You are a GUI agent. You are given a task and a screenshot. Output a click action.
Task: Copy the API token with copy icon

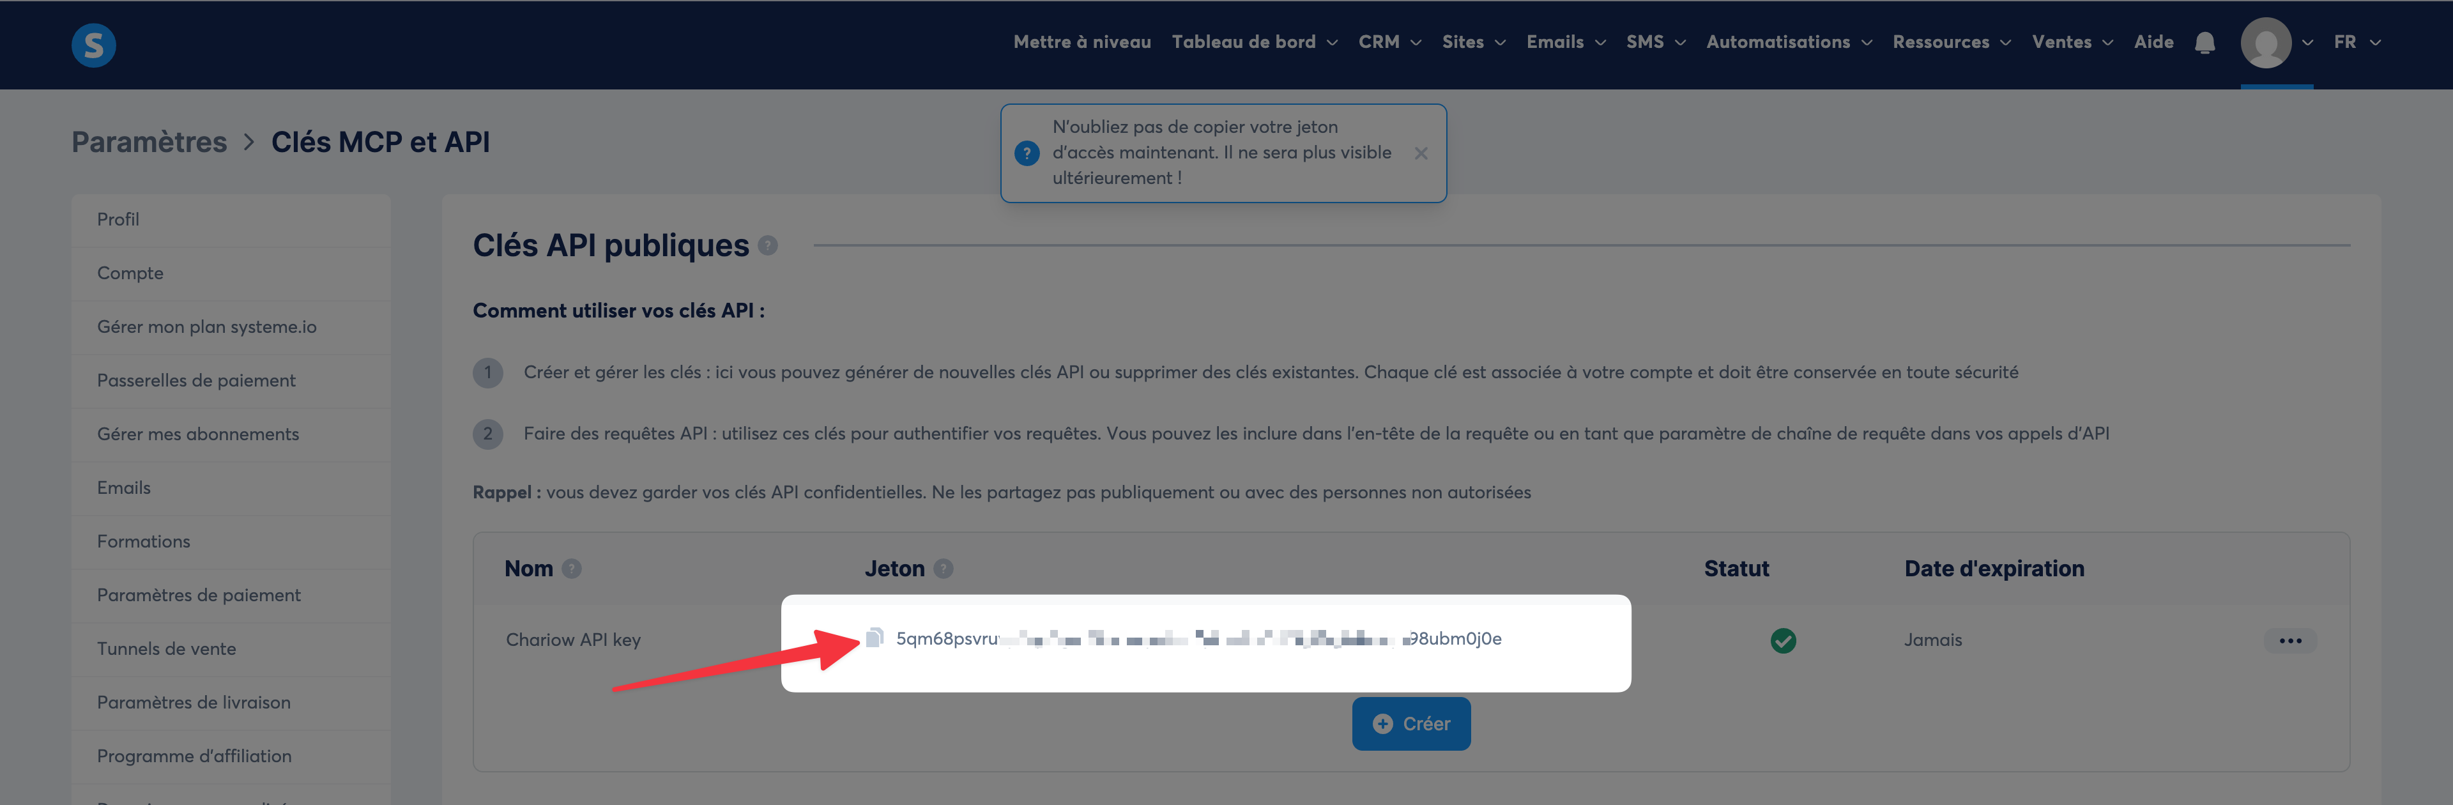[874, 638]
